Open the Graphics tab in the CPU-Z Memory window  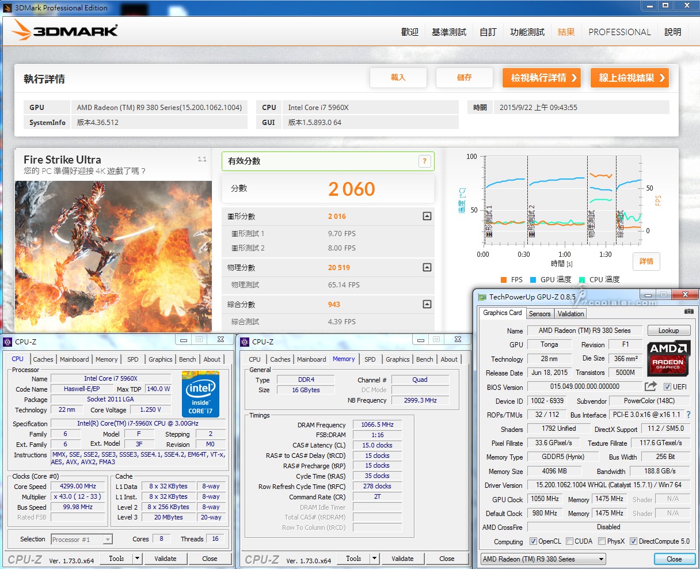[398, 359]
